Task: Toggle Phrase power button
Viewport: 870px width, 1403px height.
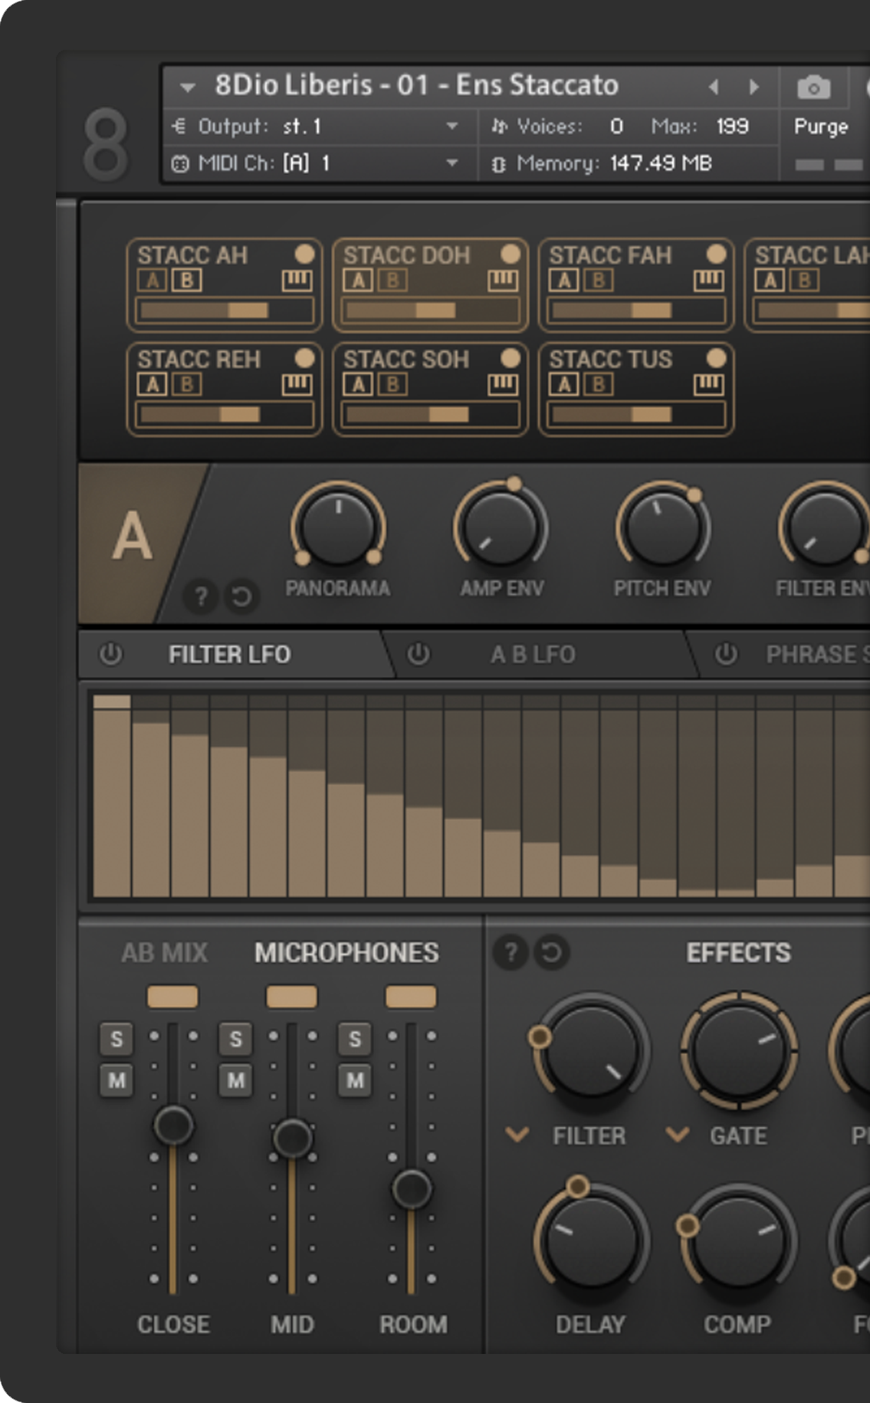Action: click(x=726, y=654)
